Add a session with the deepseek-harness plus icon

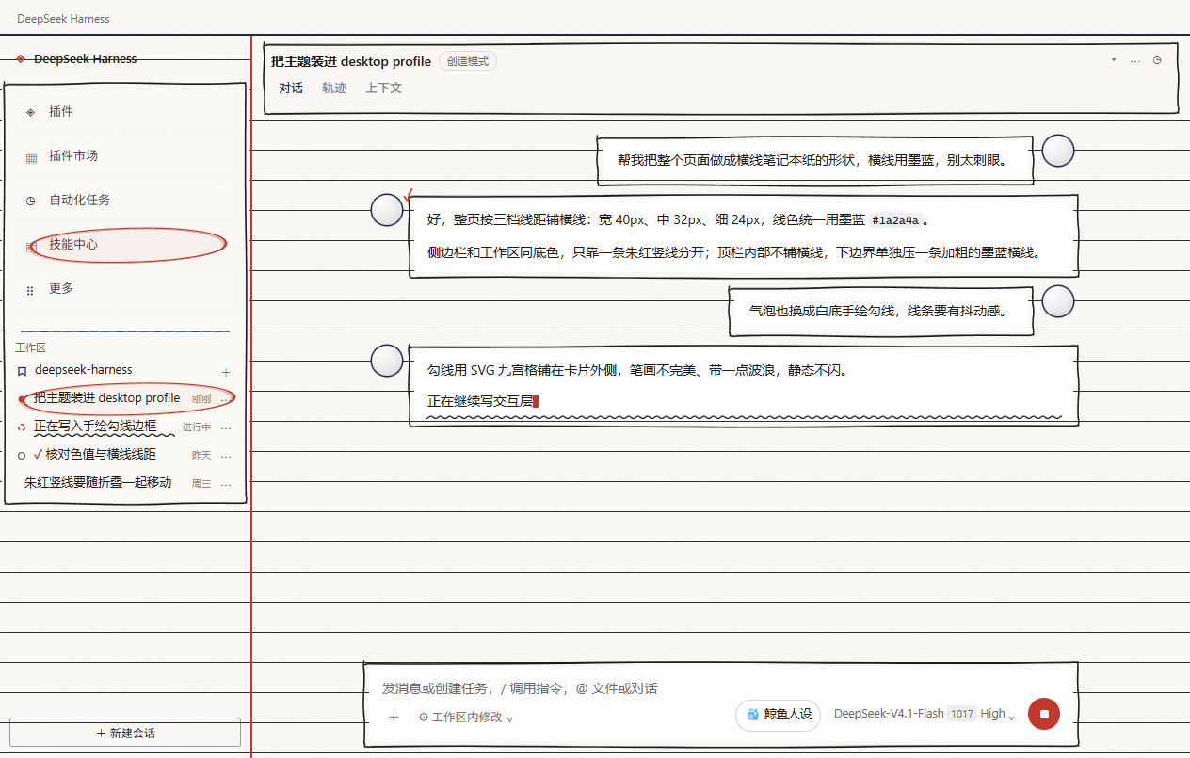pyautogui.click(x=225, y=372)
